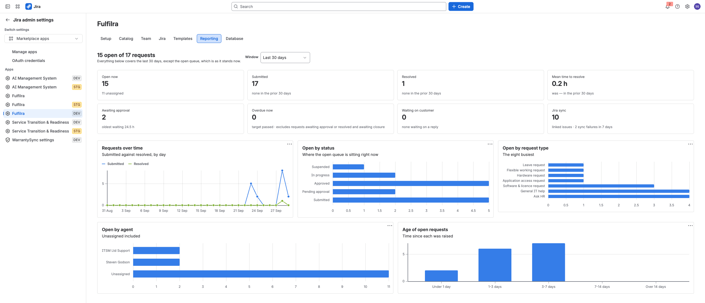
Task: Click the Jira sync card
Action: coord(620,119)
